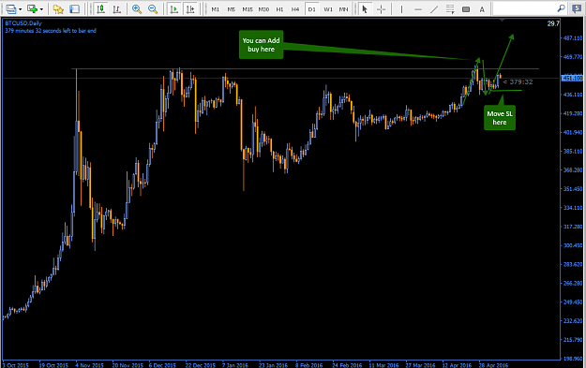
Task: Select the D1 daily timeframe
Action: pos(311,9)
